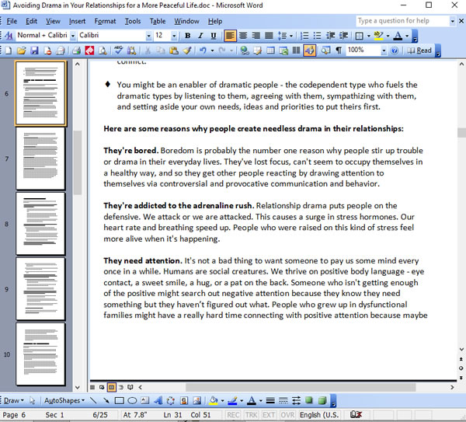The height and width of the screenshot is (422, 466).
Task: Open the Tools menu
Action: pos(133,21)
